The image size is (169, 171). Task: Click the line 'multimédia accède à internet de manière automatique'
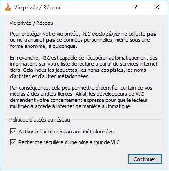(70, 106)
